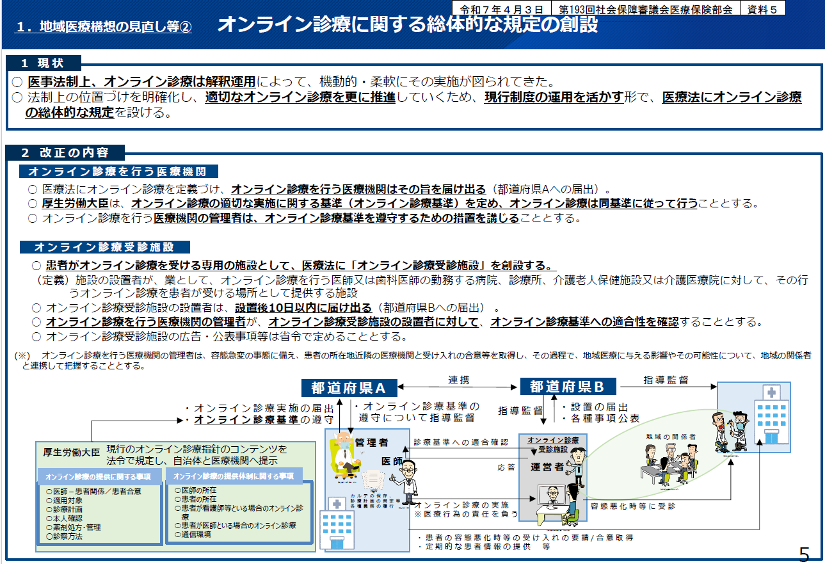Click the page number 5 at bottom right

803,553
